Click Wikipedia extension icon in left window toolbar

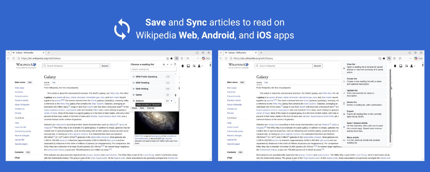click(x=176, y=58)
